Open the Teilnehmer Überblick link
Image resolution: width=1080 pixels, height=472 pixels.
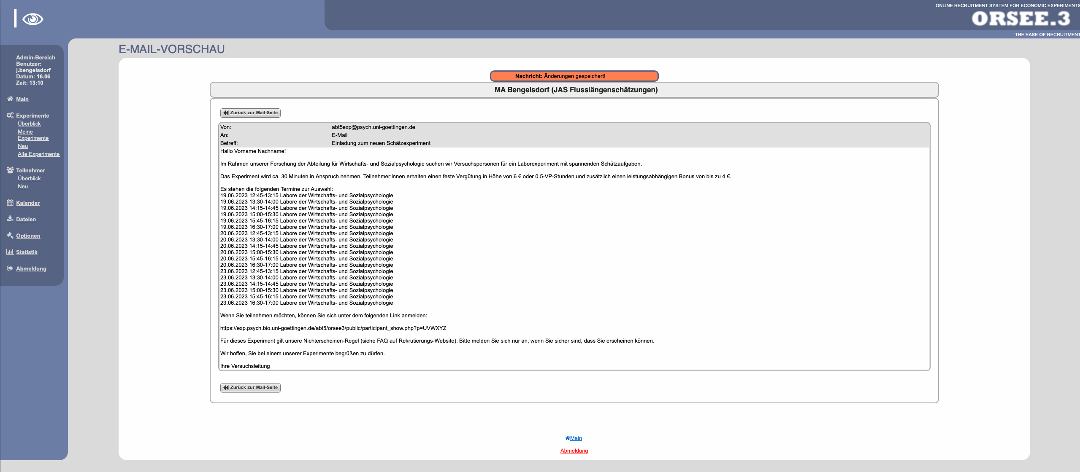(x=29, y=179)
